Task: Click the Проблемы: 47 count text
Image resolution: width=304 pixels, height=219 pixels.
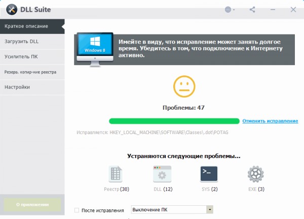Action: (183, 108)
